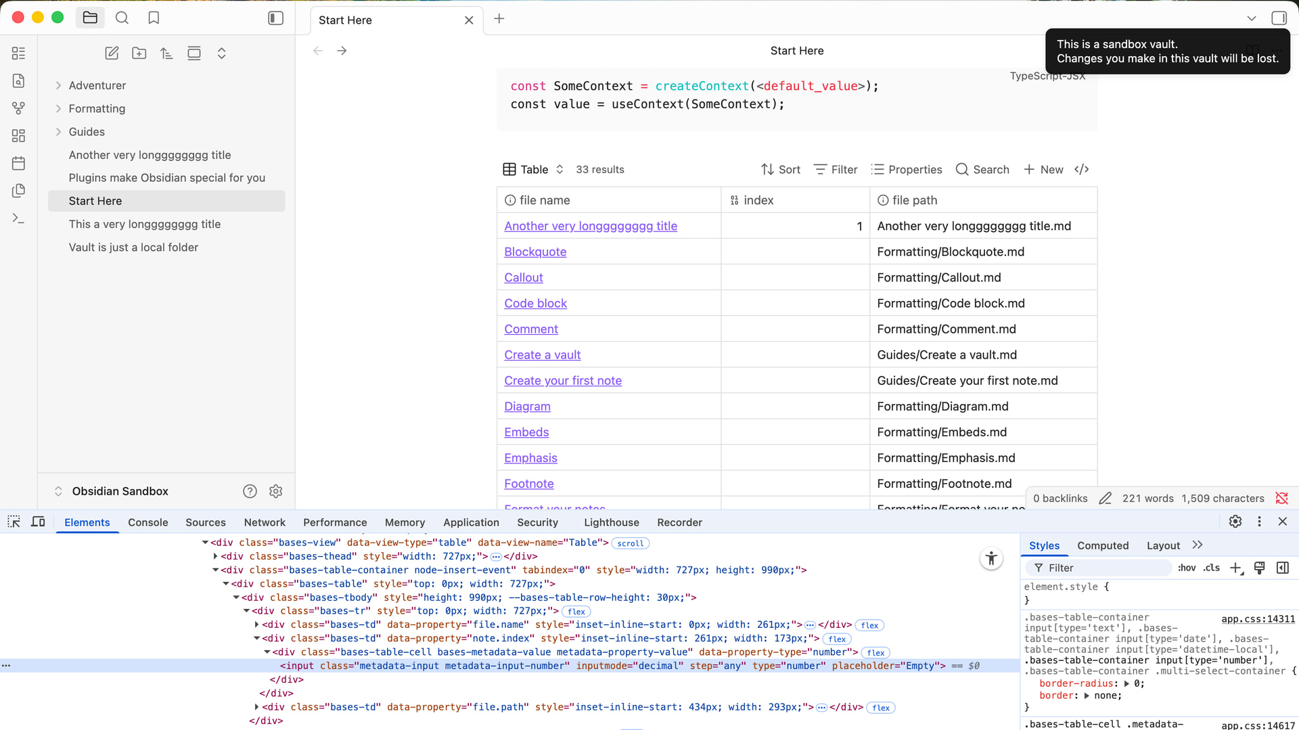This screenshot has width=1299, height=730.
Task: Click the code view icon beside New
Action: [1081, 170]
